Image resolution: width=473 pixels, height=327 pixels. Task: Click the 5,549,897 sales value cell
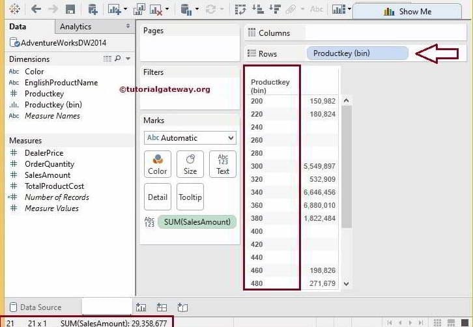[319, 166]
